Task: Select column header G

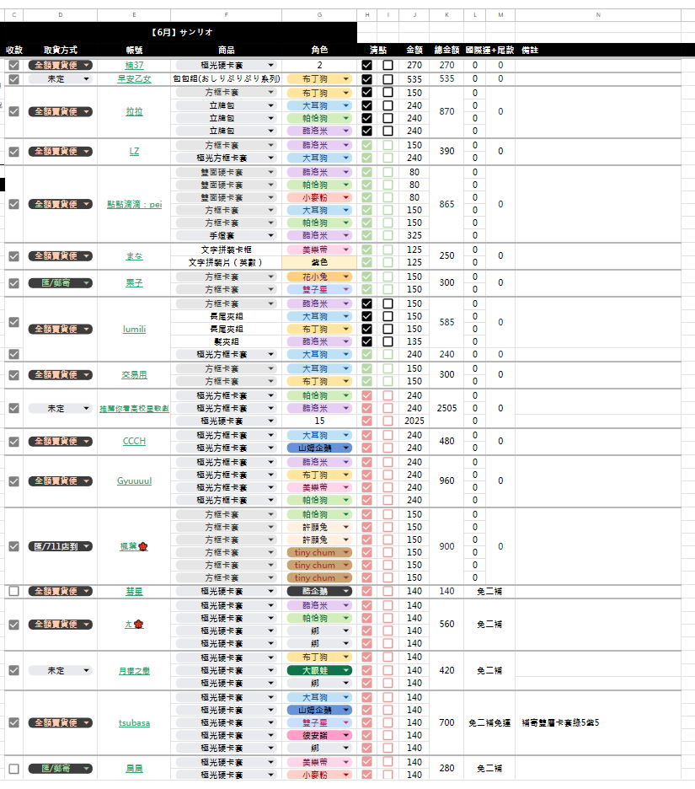Action: 319,15
